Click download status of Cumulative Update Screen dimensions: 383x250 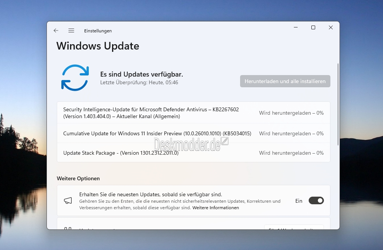[291, 133]
